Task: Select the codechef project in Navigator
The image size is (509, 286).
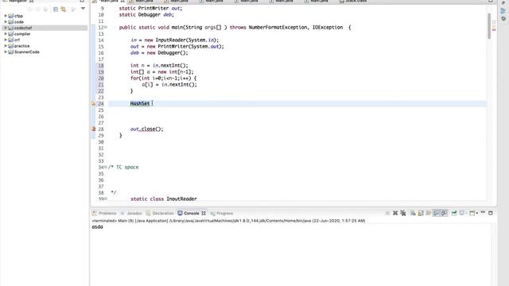Action: coord(45,28)
